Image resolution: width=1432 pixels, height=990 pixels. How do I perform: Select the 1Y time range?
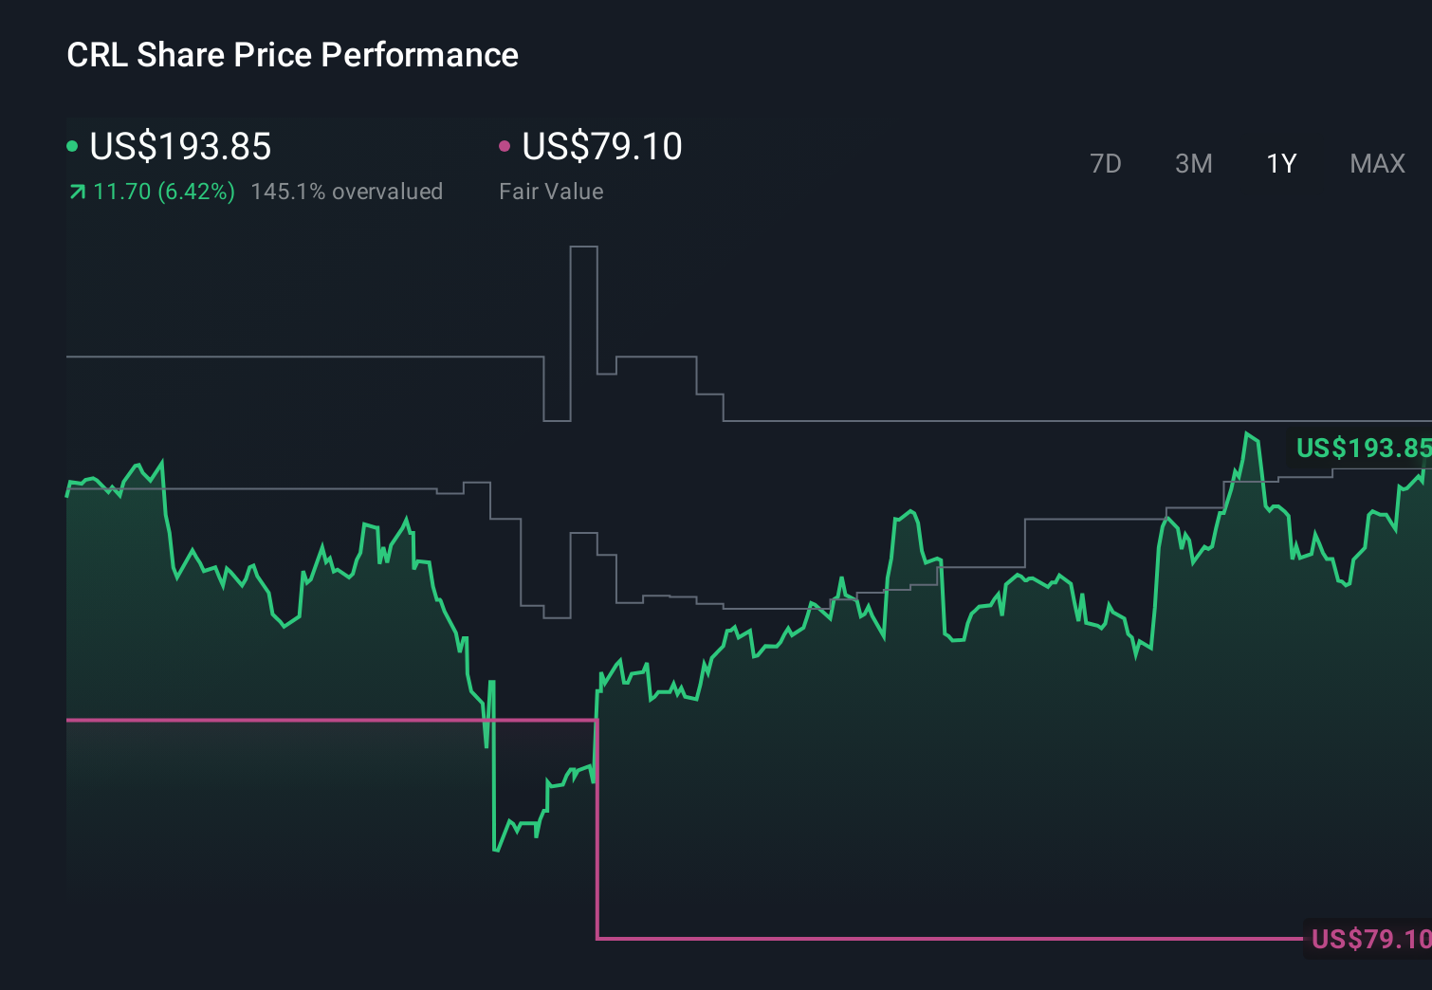(1280, 163)
